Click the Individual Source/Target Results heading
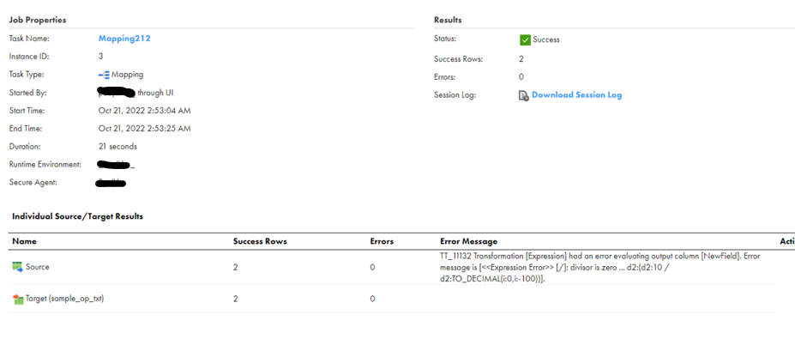Screen dimensions: 795x339 pyautogui.click(x=77, y=216)
